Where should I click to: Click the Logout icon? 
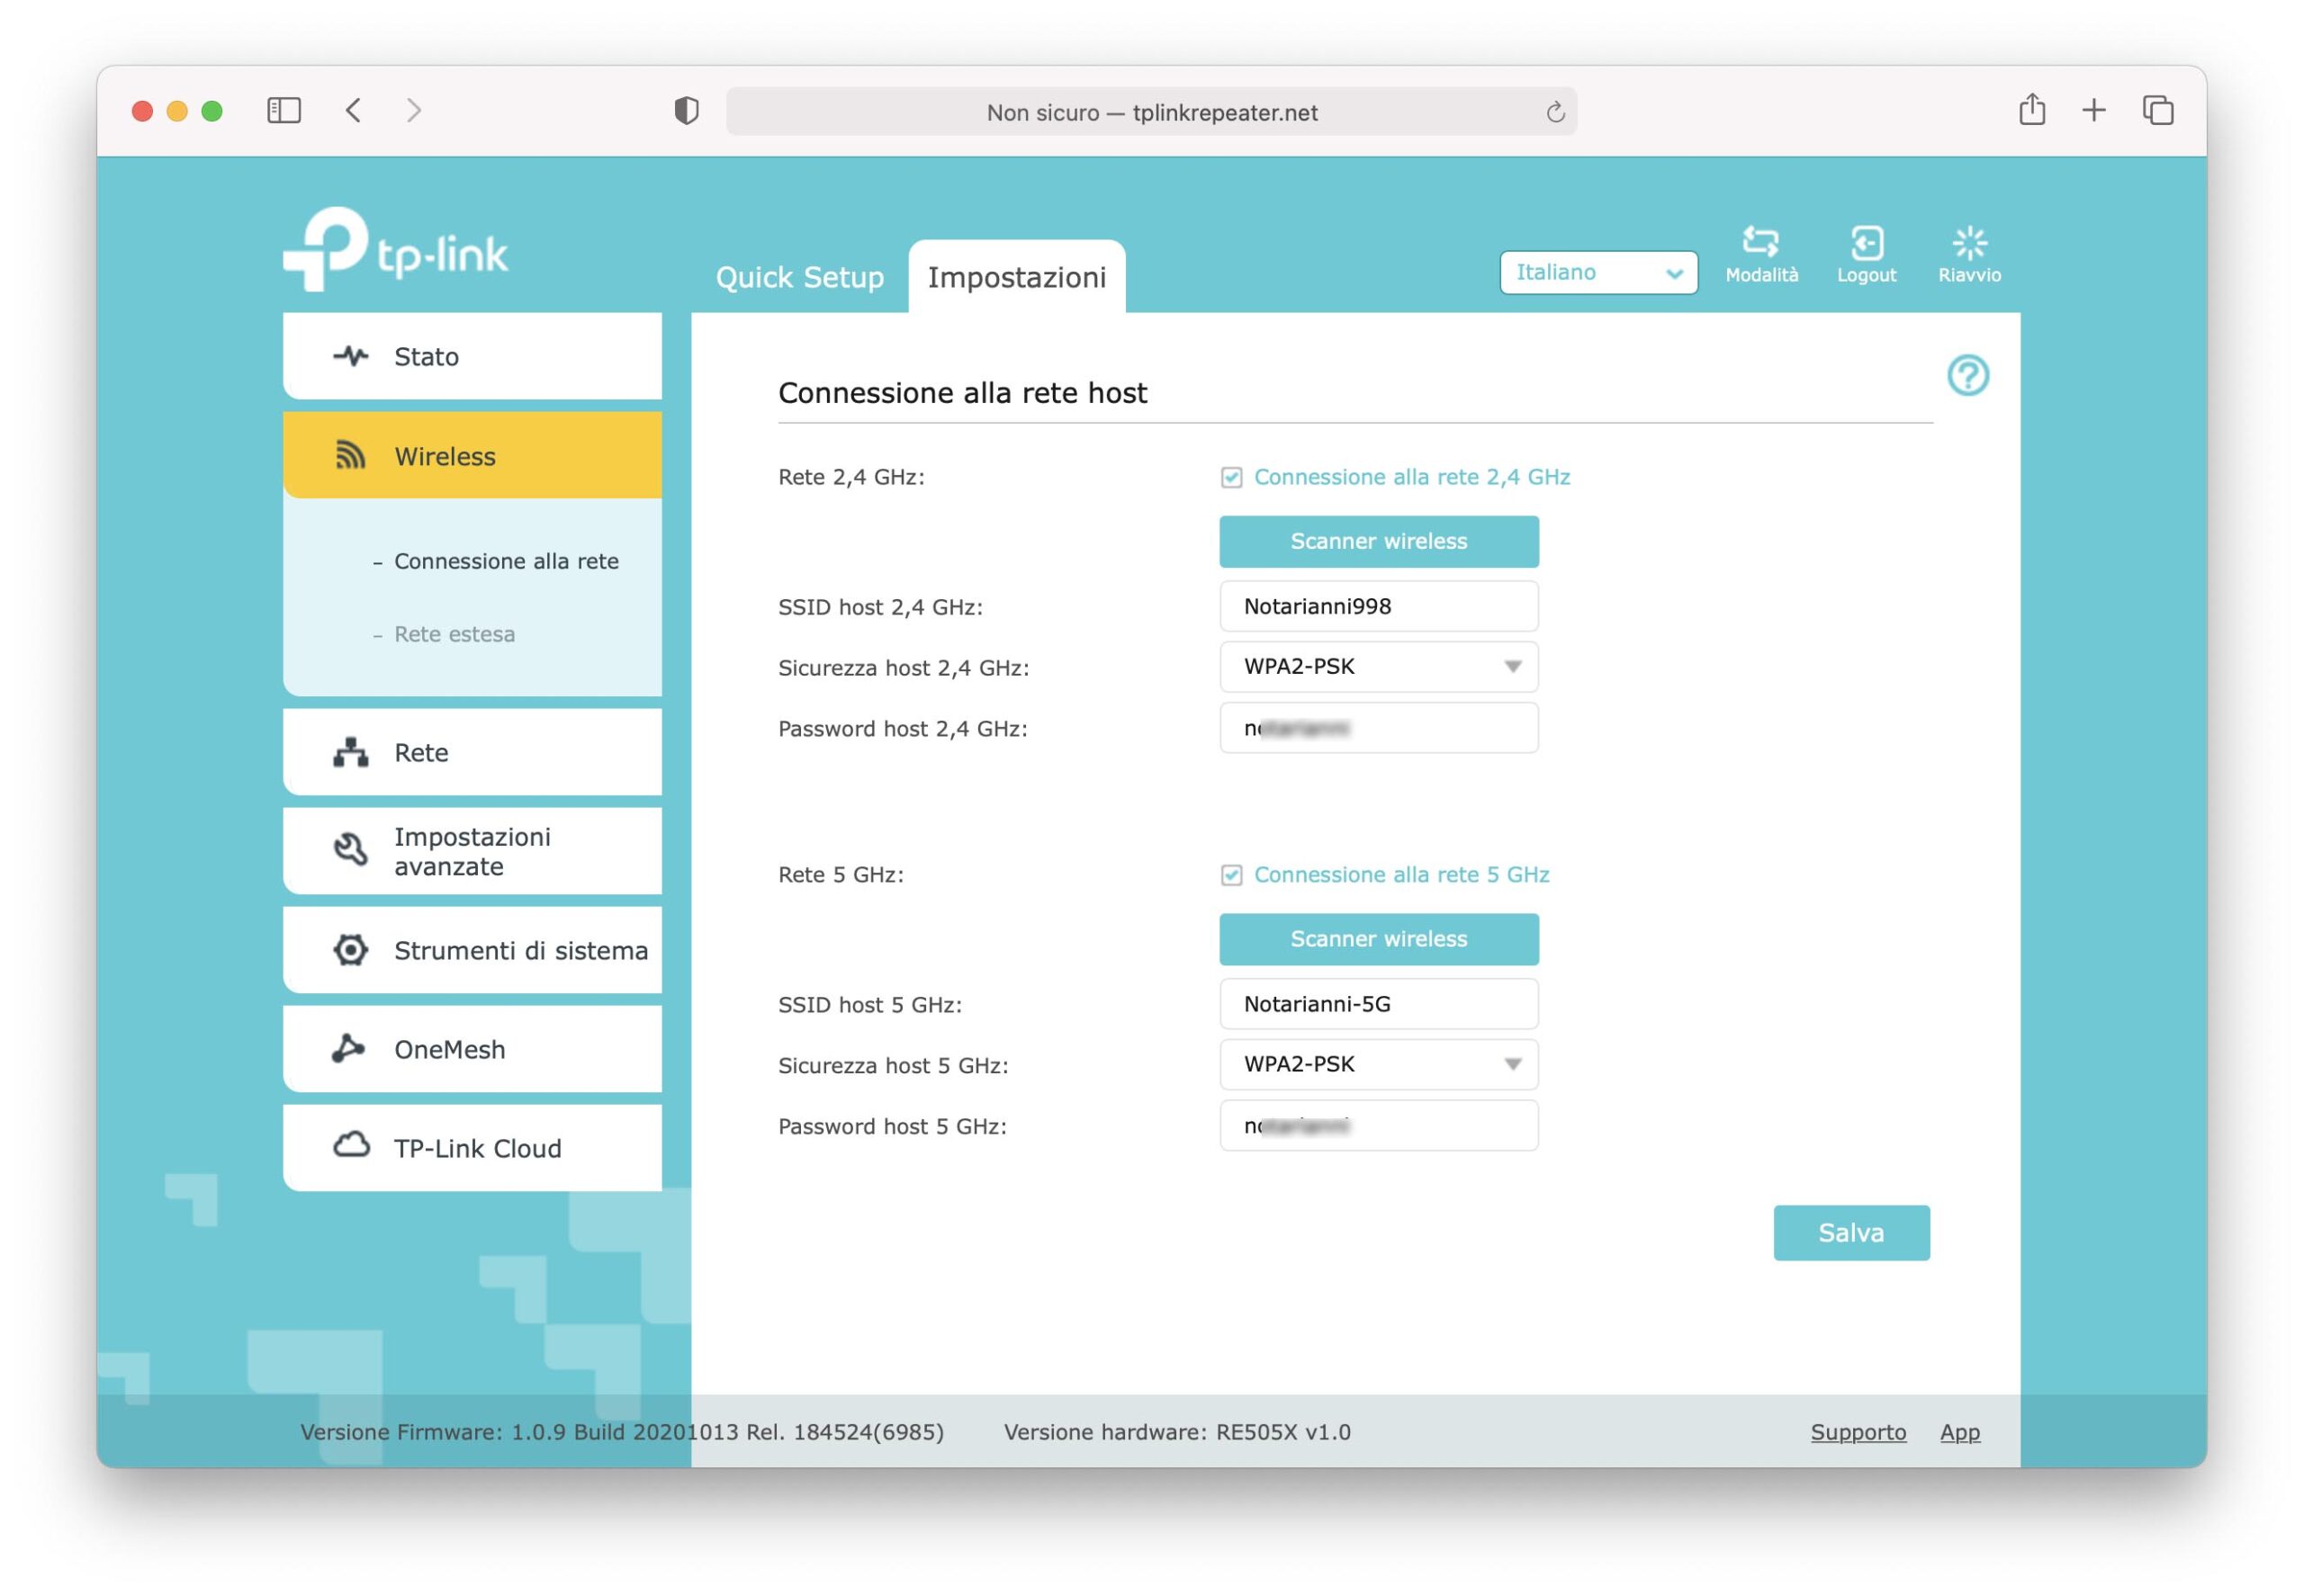(x=1866, y=243)
